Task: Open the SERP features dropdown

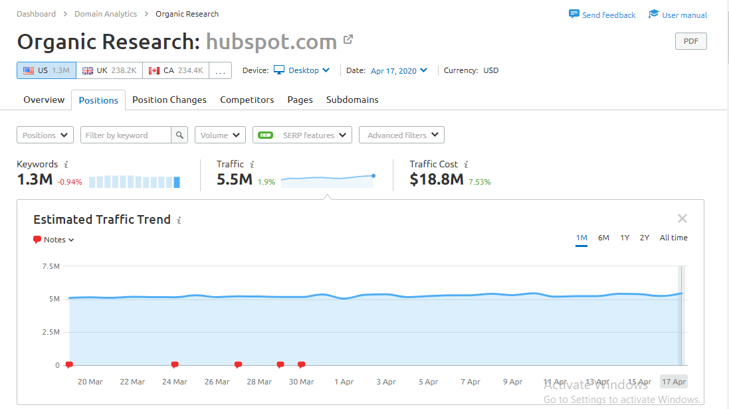Action: tap(302, 135)
